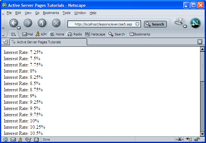Toggle the online/offline plug icon

[x=180, y=139]
